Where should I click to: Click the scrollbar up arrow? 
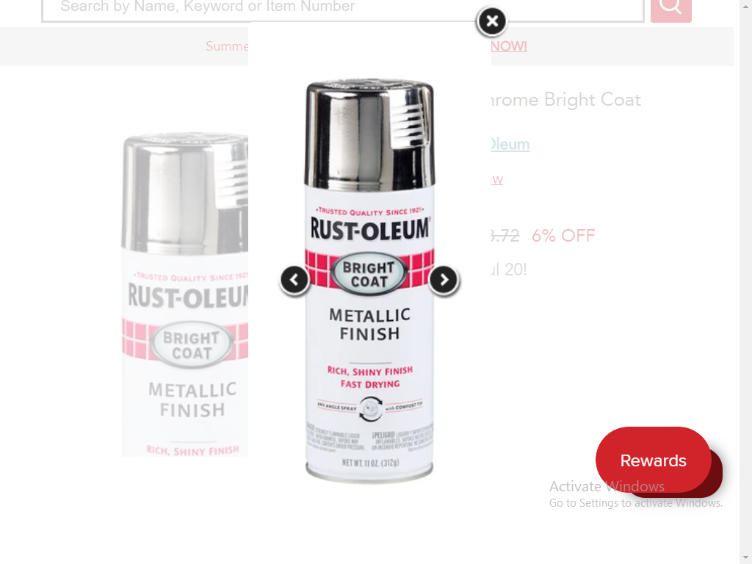746,4
